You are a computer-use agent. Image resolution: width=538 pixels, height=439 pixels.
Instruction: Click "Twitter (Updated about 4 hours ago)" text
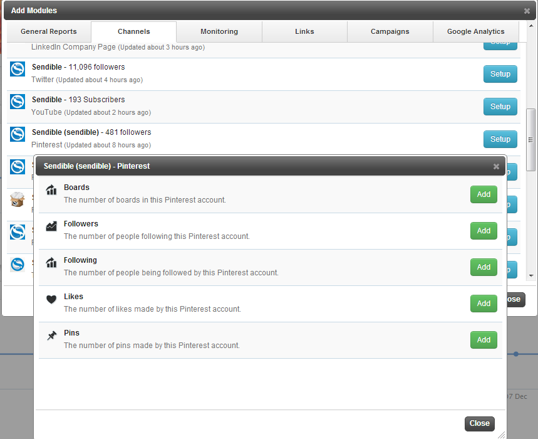click(87, 80)
